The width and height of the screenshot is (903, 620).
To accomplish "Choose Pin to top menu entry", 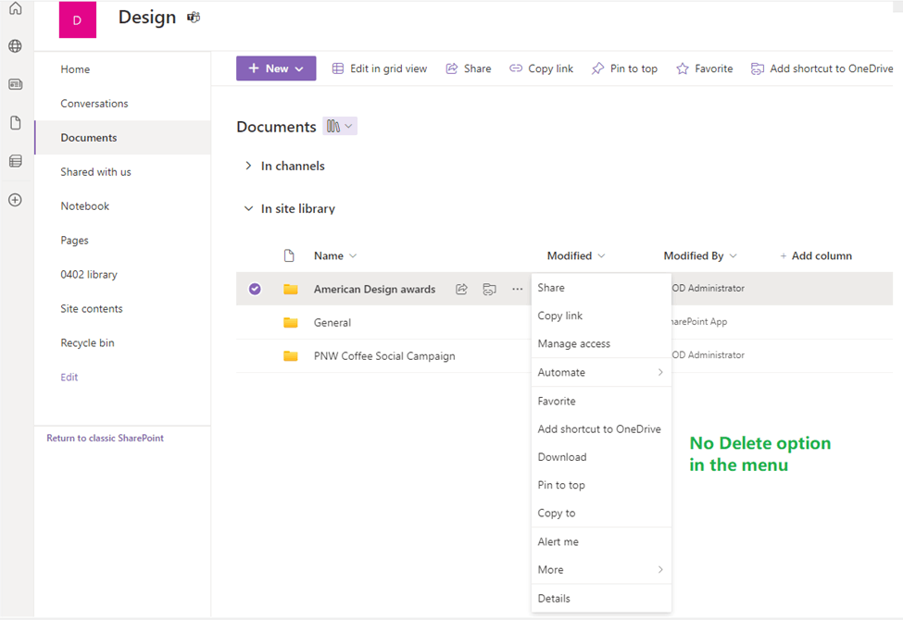I will coord(601,485).
